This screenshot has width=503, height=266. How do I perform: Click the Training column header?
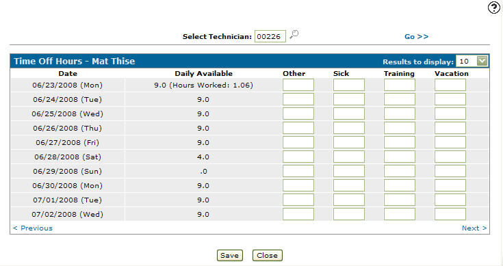click(x=400, y=73)
